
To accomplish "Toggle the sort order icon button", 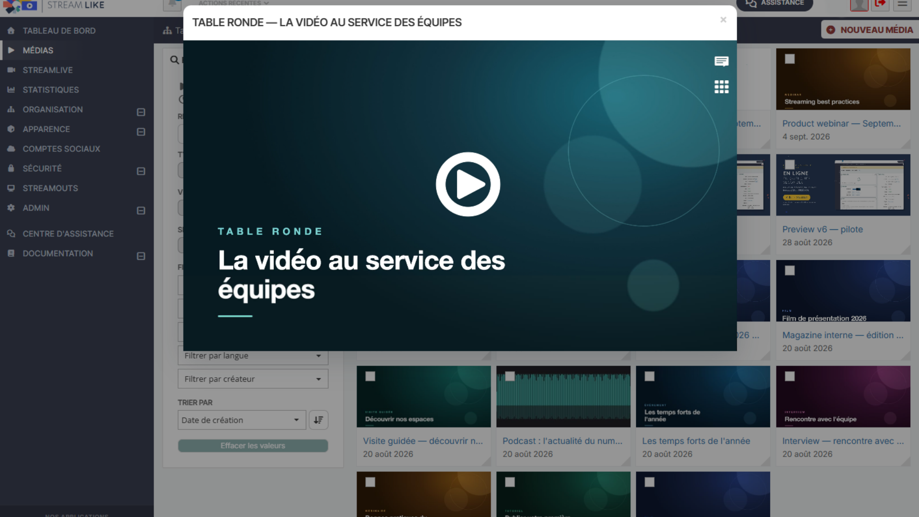I will coord(318,420).
